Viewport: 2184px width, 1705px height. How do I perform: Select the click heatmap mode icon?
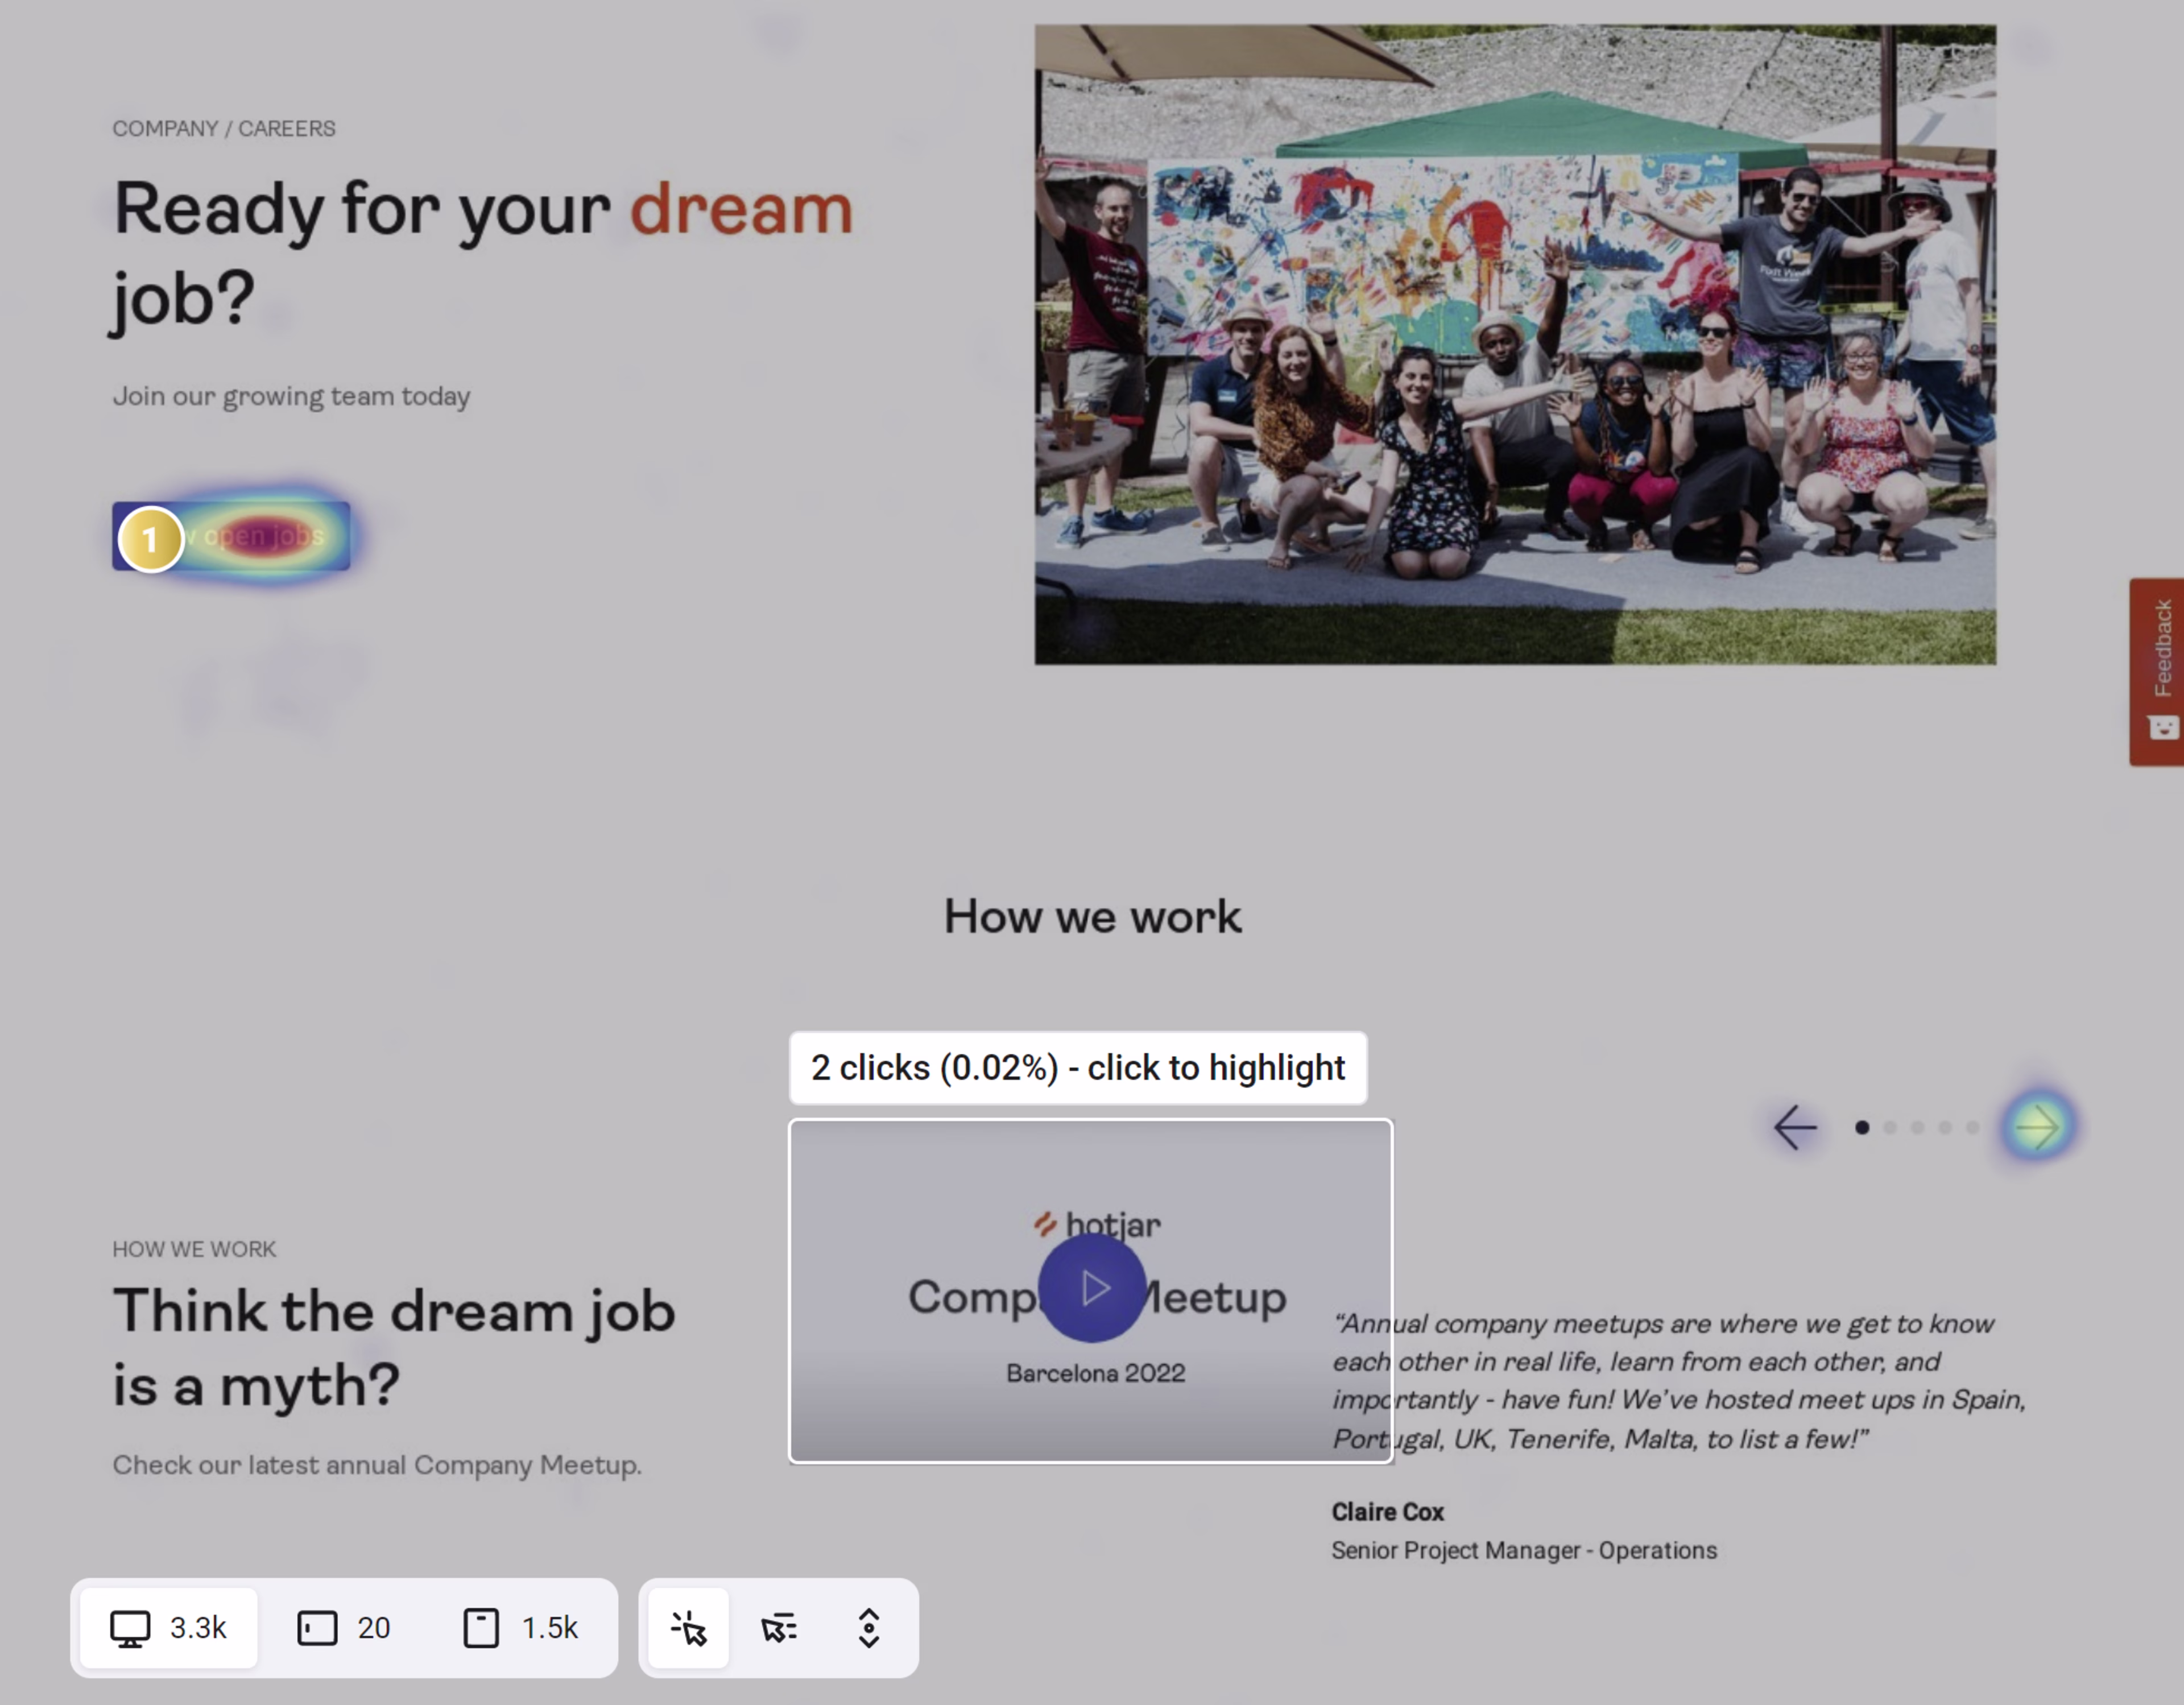(x=689, y=1628)
